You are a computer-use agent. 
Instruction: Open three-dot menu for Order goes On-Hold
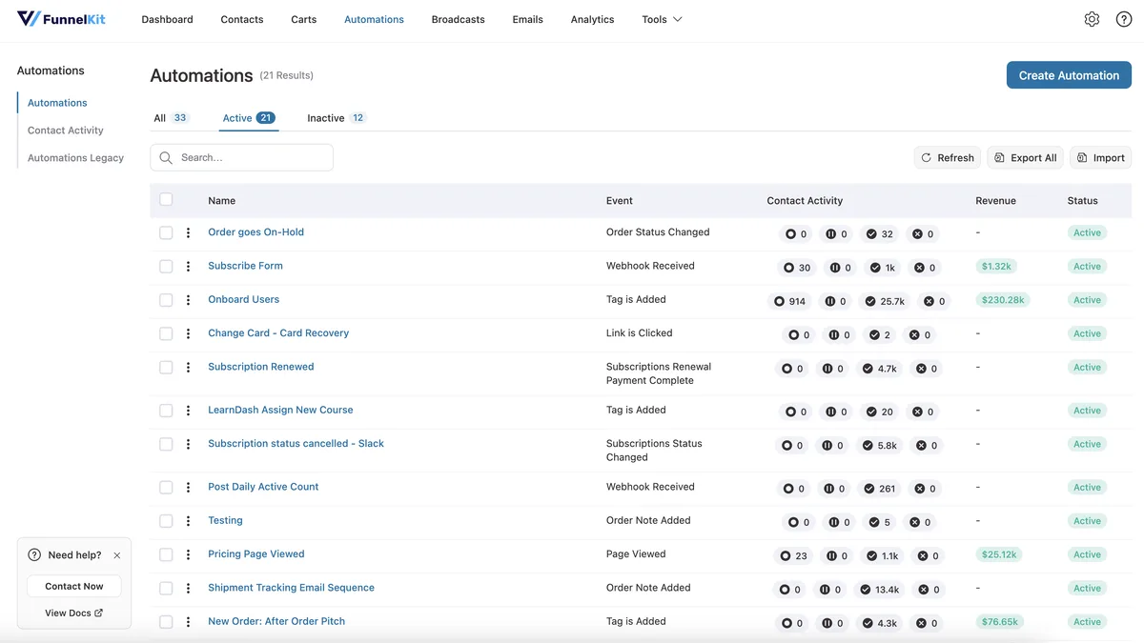[188, 232]
